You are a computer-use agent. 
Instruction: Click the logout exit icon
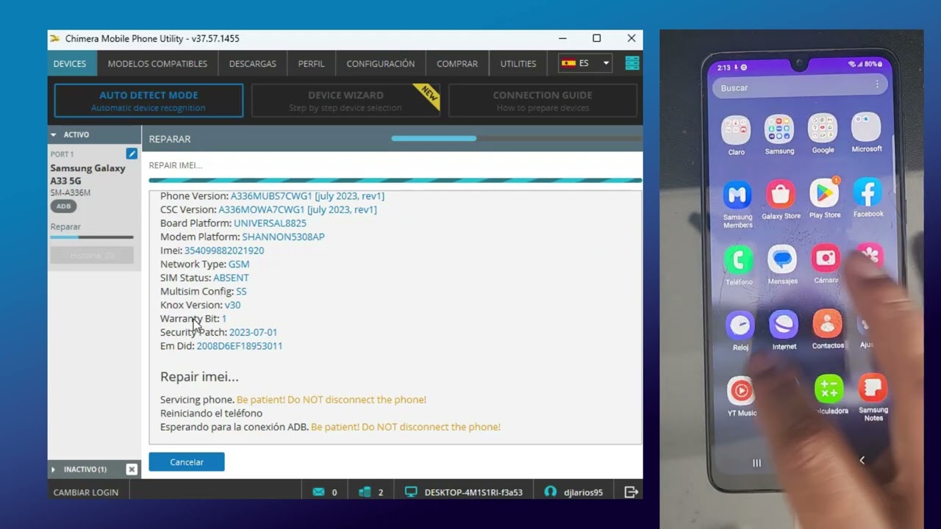(x=631, y=492)
